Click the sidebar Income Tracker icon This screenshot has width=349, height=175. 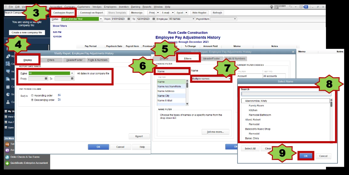8,72
